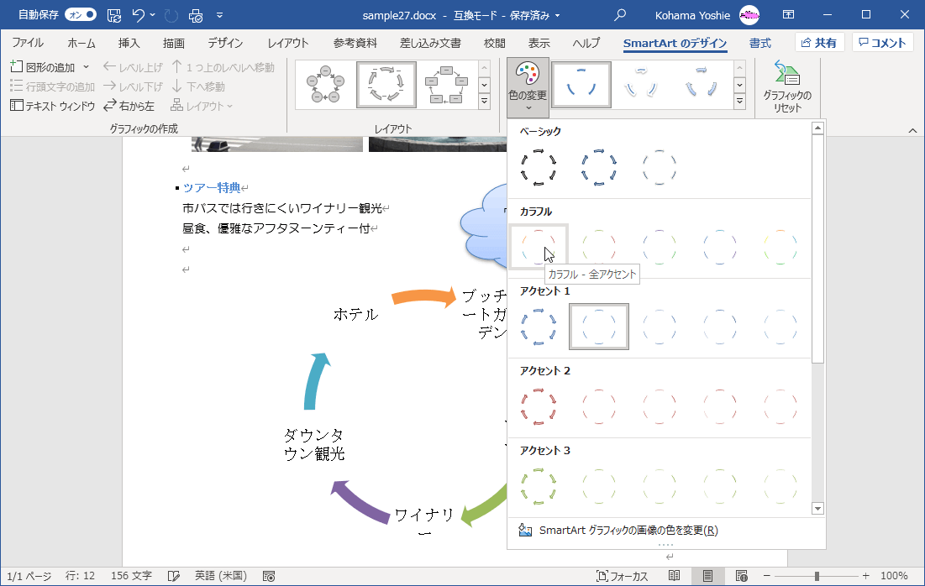Click the color gallery scroll down arrow
This screenshot has width=925, height=586.
[817, 508]
